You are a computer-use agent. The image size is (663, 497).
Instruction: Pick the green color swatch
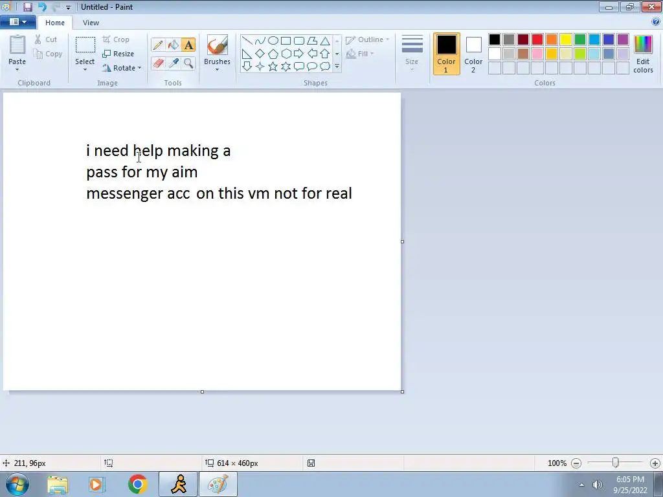click(x=580, y=39)
